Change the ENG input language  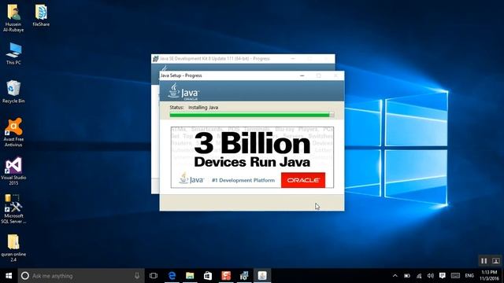pyautogui.click(x=469, y=276)
